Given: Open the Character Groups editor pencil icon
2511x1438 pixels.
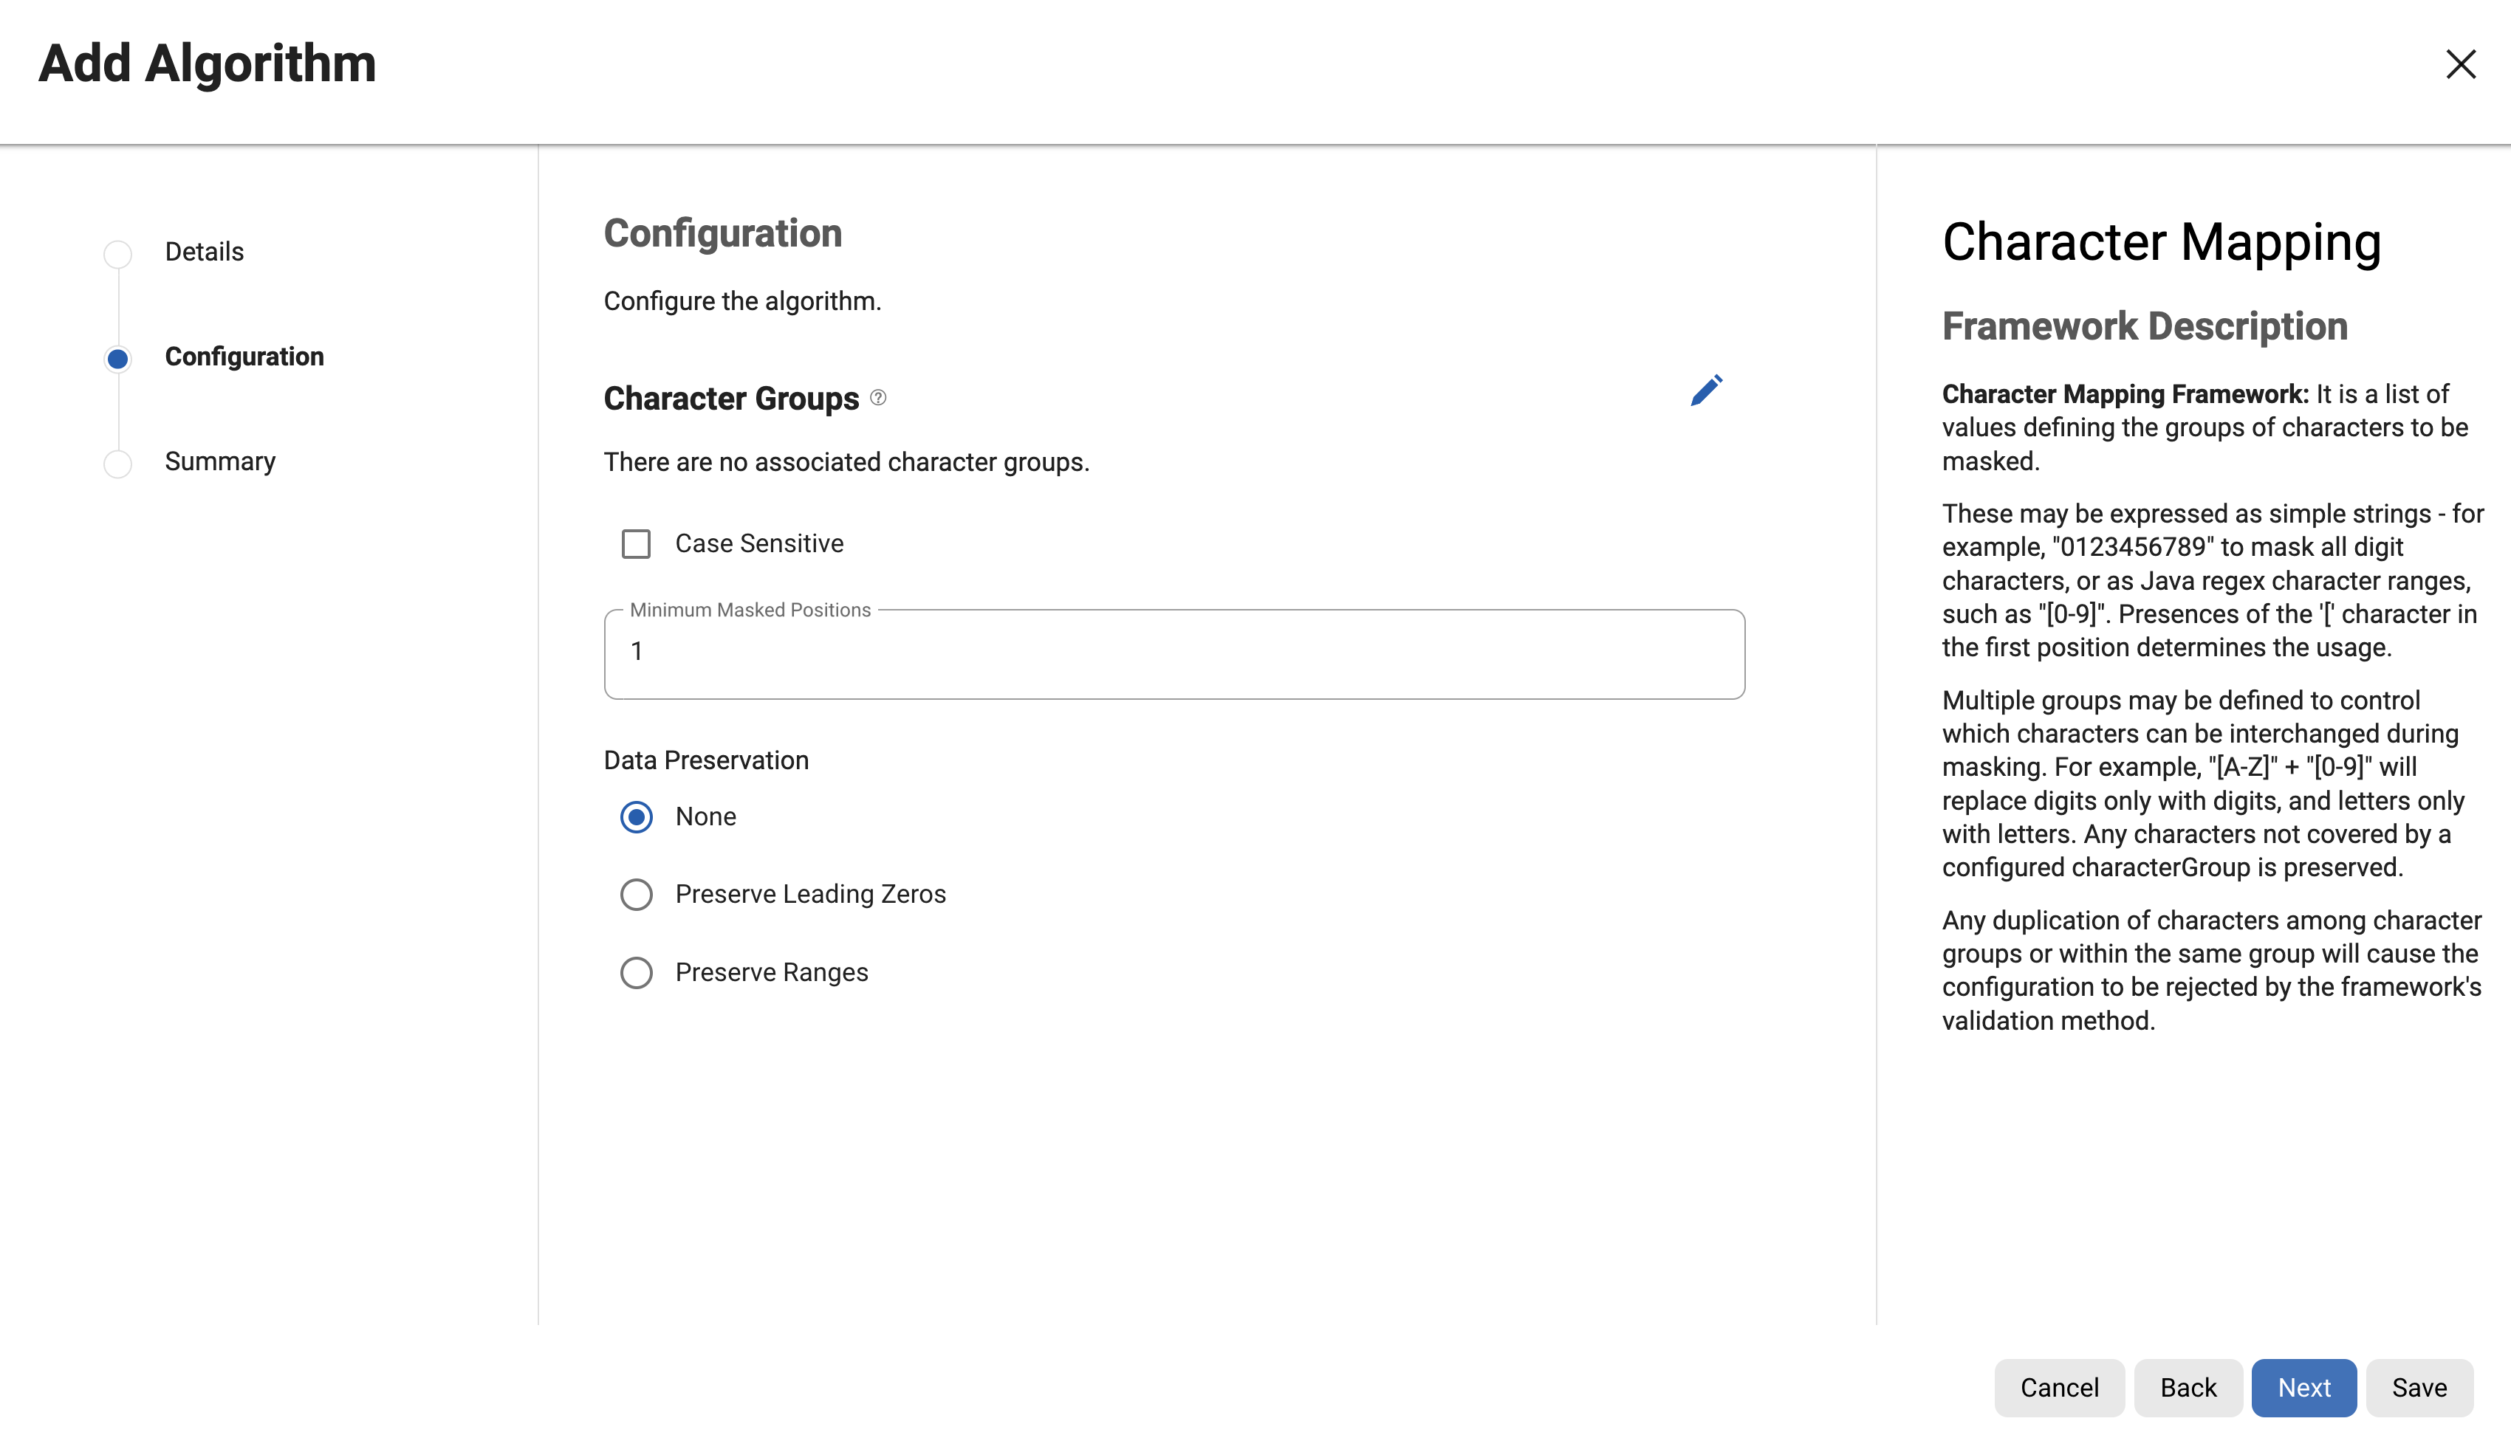Looking at the screenshot, I should click(x=1707, y=389).
